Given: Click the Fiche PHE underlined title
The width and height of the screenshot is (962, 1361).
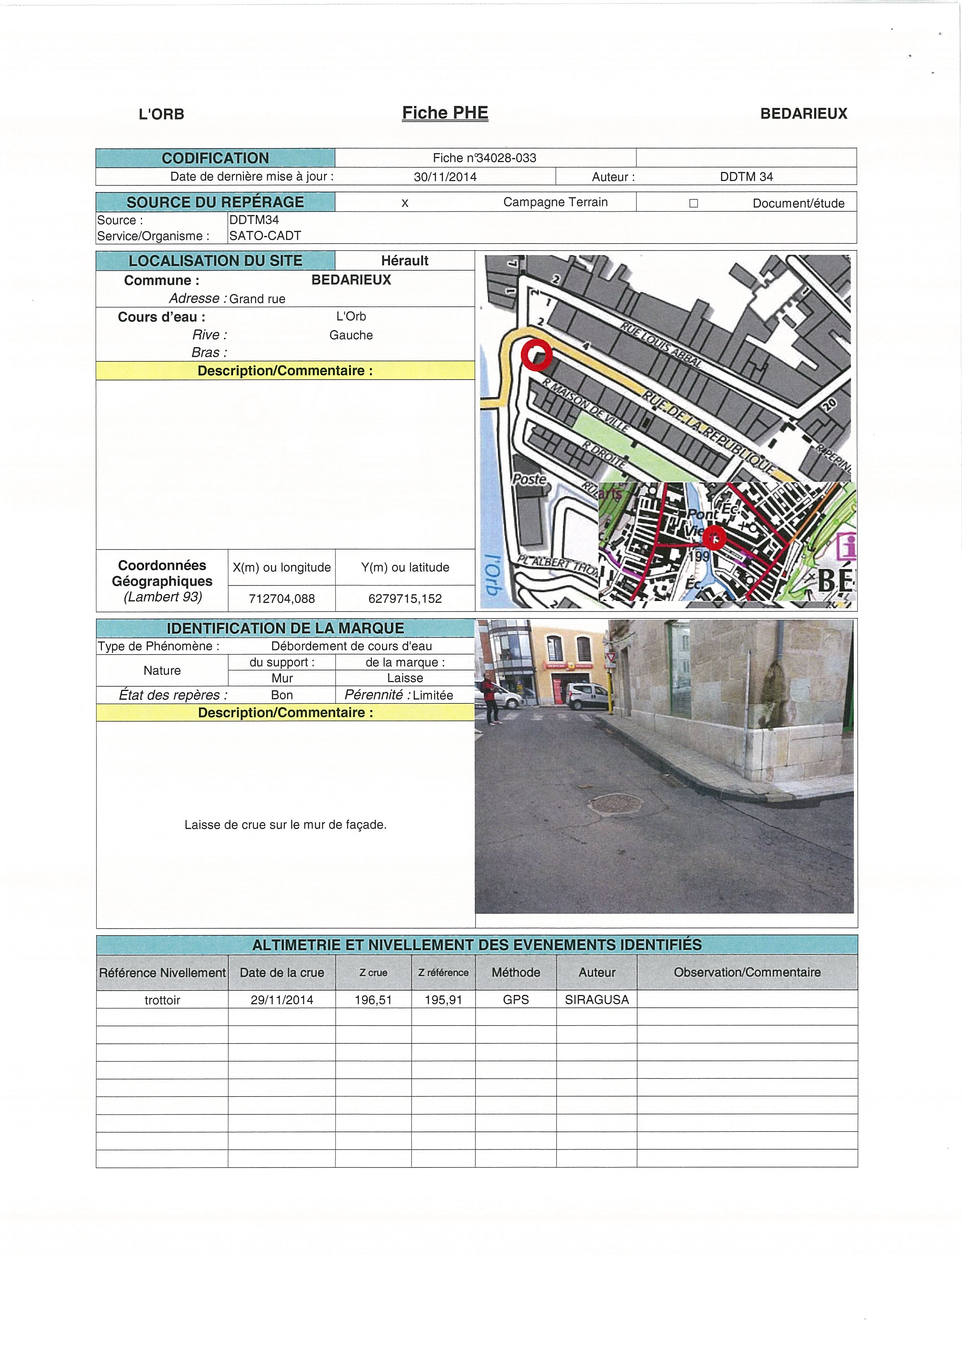Looking at the screenshot, I should [445, 112].
